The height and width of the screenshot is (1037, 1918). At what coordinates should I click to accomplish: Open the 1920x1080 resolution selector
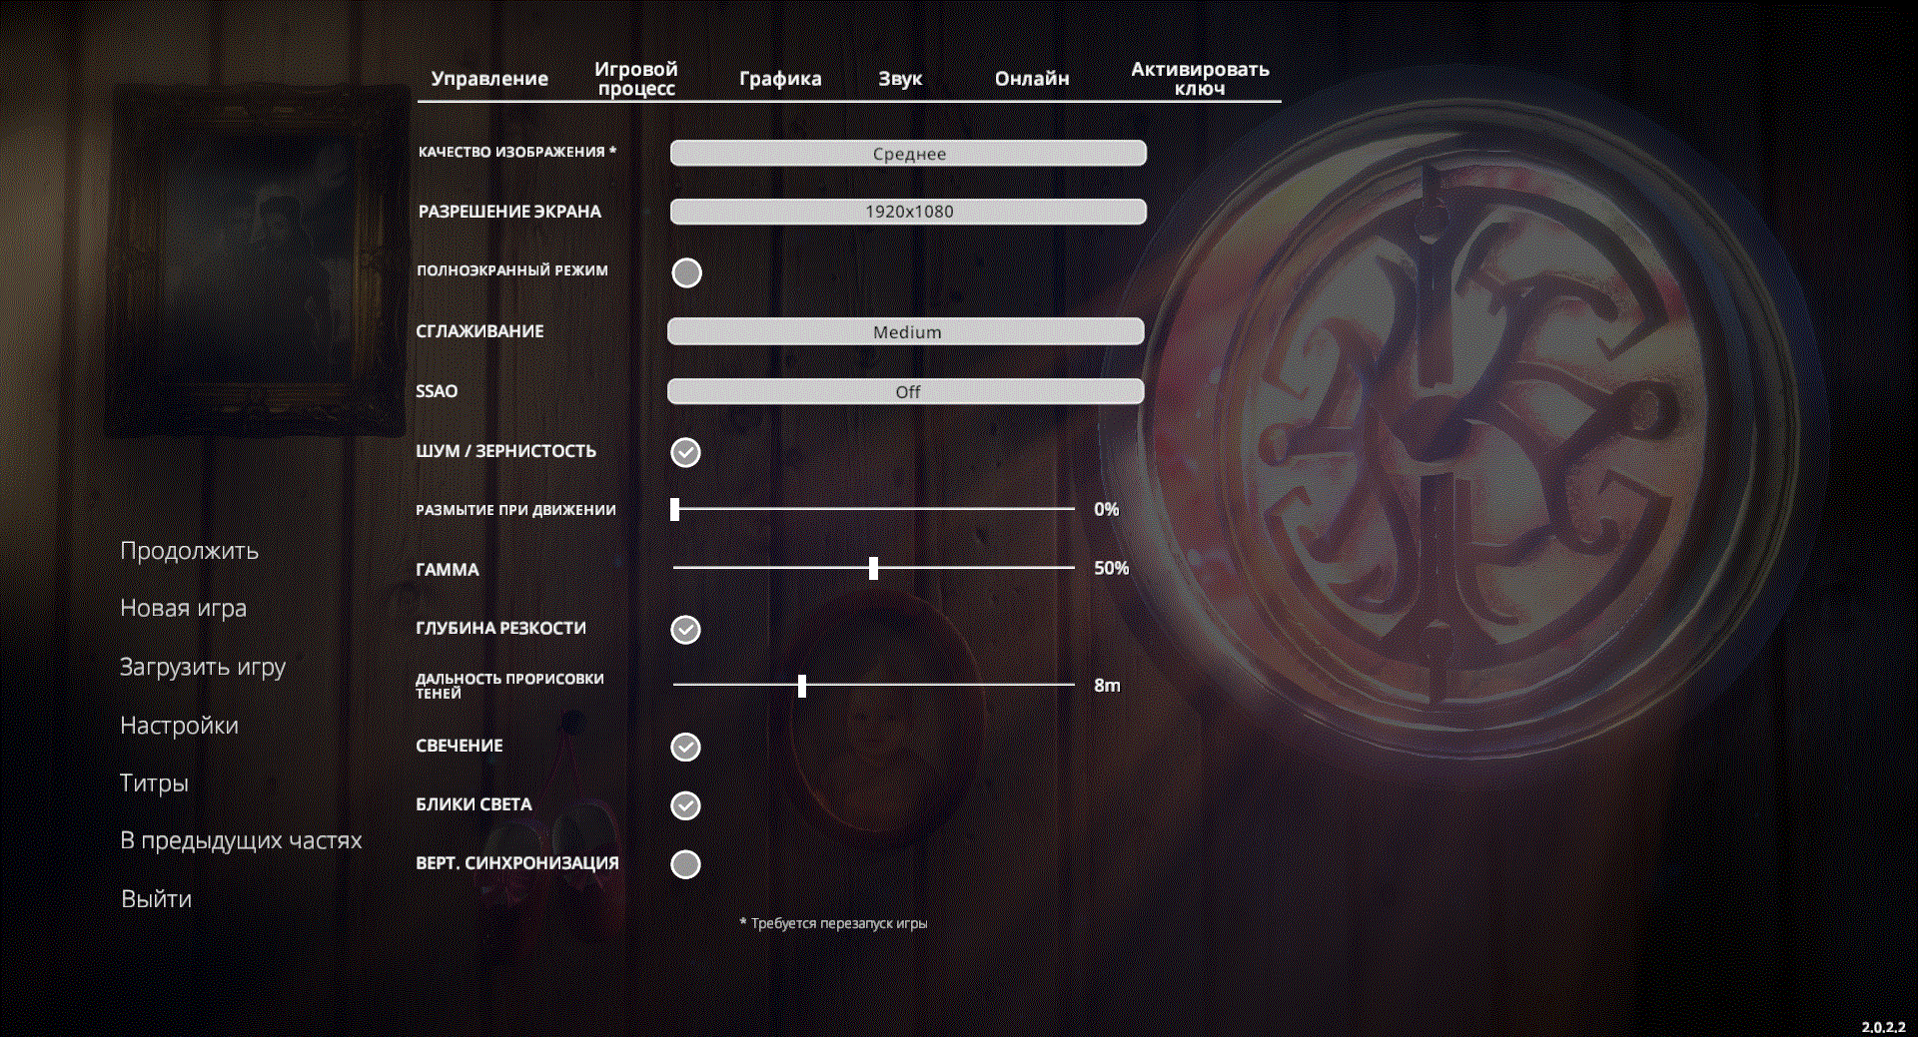[x=908, y=212]
